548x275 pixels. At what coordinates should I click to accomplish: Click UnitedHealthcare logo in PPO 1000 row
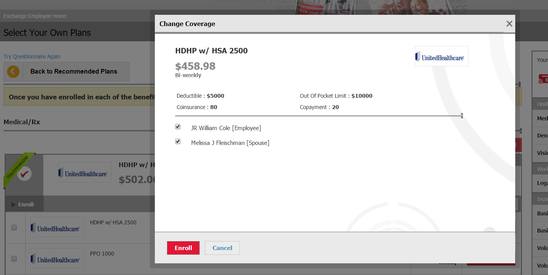click(57, 258)
